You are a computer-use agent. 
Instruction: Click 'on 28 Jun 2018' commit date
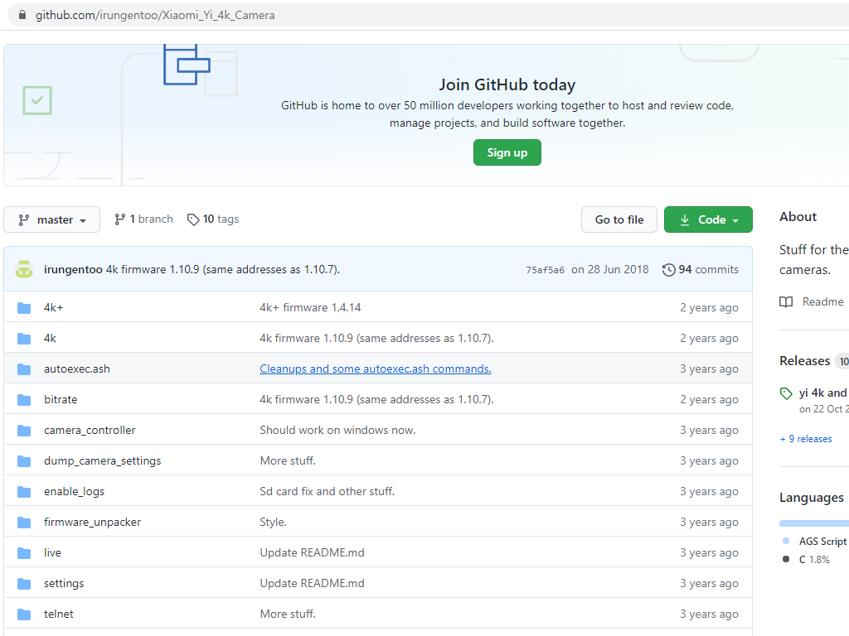pyautogui.click(x=609, y=269)
